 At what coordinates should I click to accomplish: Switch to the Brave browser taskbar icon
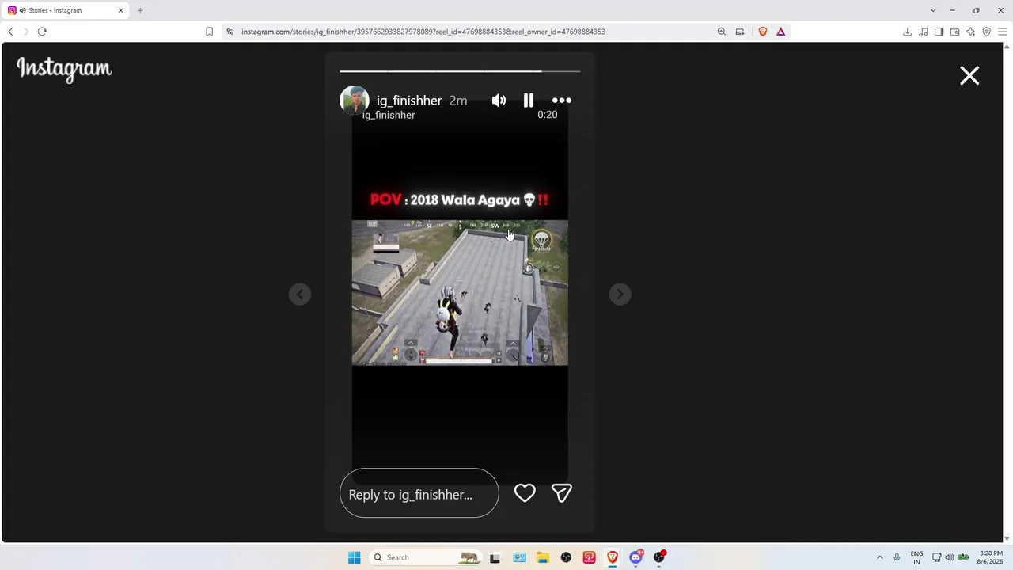point(613,557)
